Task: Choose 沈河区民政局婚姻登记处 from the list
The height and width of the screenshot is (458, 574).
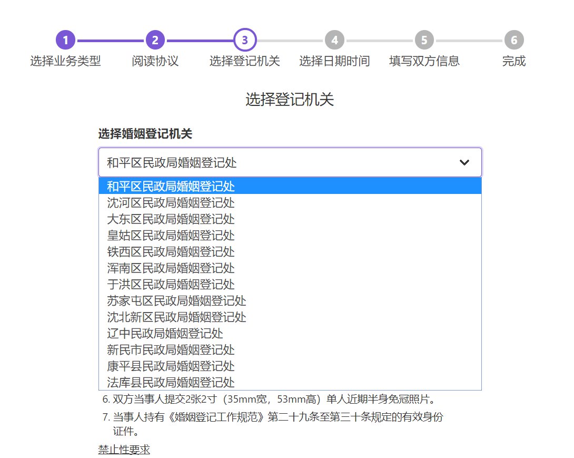Action: 171,202
